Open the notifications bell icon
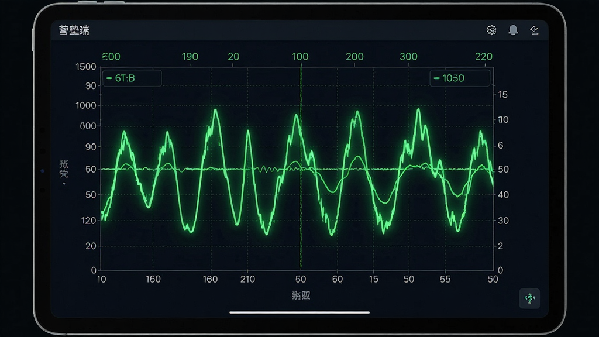This screenshot has height=337, width=599. (x=513, y=30)
